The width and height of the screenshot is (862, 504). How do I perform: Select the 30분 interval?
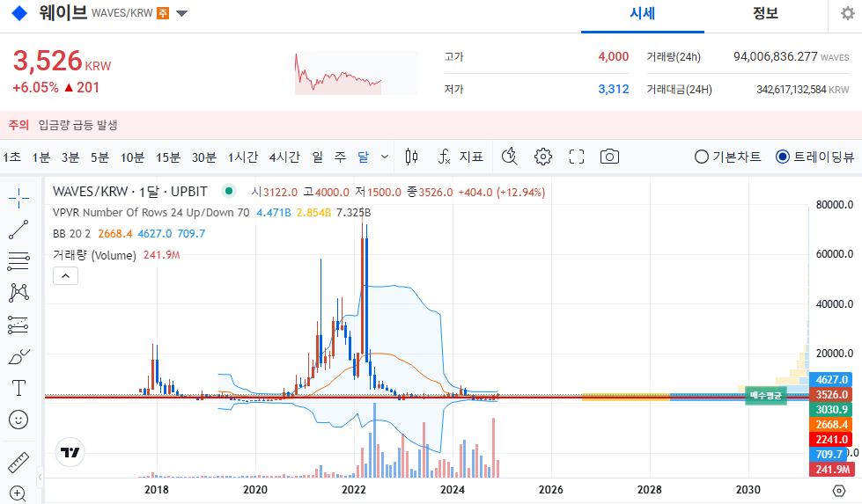point(204,157)
